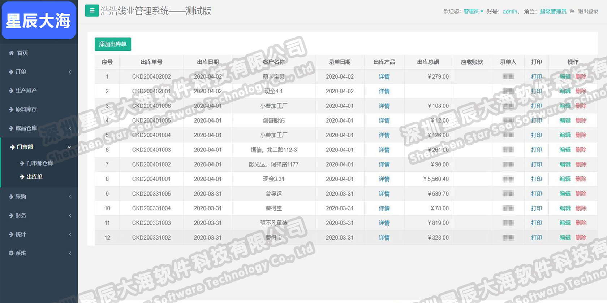Open 详情 for order CKD200402002
Image resolution: width=607 pixels, height=303 pixels.
(x=384, y=77)
